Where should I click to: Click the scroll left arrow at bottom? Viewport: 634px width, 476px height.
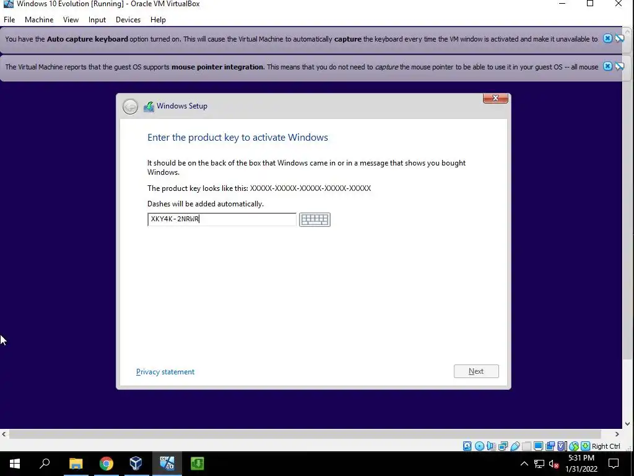4,434
